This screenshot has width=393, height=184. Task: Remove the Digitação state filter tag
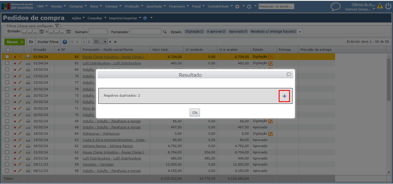(x=202, y=31)
